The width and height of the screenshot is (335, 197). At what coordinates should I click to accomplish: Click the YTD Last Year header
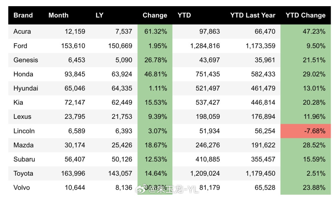coord(252,15)
